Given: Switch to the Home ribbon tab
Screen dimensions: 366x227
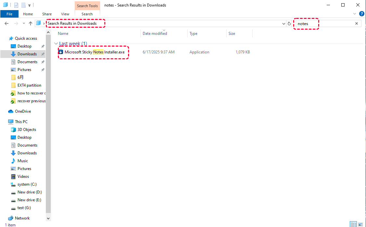Looking at the screenshot, I should 28,14.
